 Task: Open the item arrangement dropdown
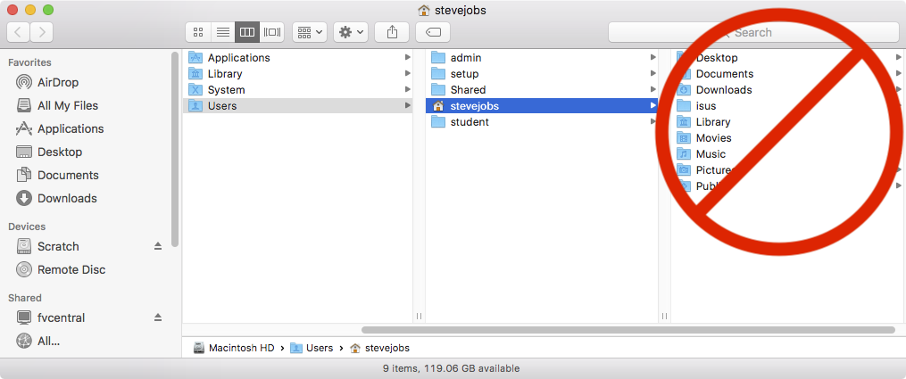pyautogui.click(x=310, y=32)
